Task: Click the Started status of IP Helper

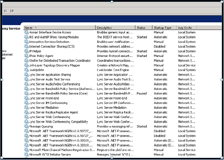Action: [142, 51]
